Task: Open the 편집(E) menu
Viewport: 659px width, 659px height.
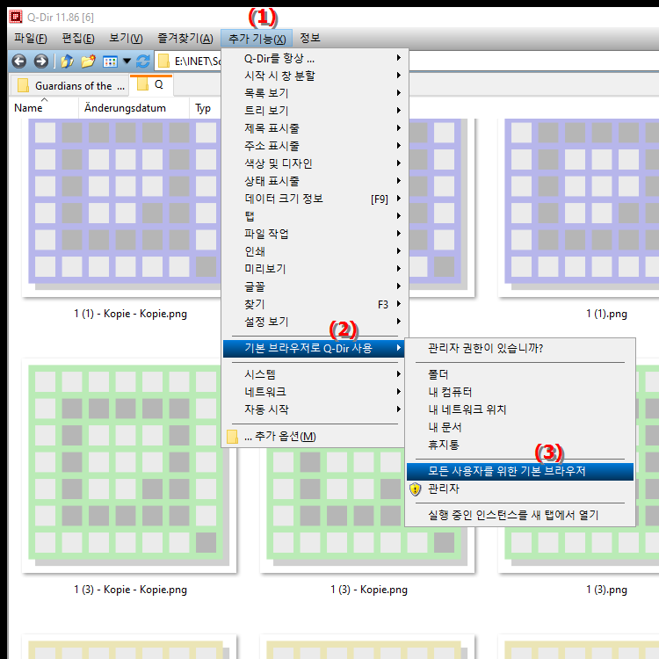Action: pyautogui.click(x=77, y=39)
